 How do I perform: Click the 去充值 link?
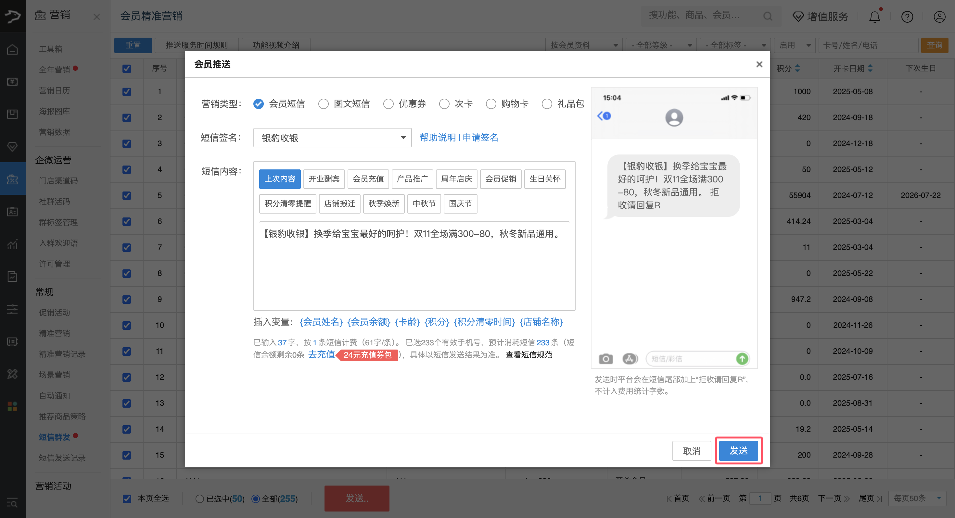(x=322, y=355)
